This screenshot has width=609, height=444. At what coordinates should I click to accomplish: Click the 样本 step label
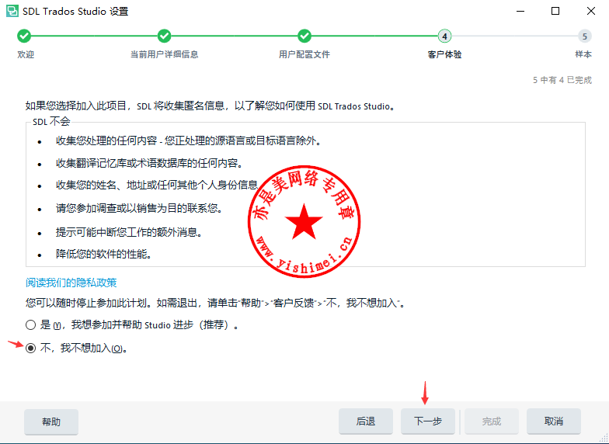click(583, 54)
